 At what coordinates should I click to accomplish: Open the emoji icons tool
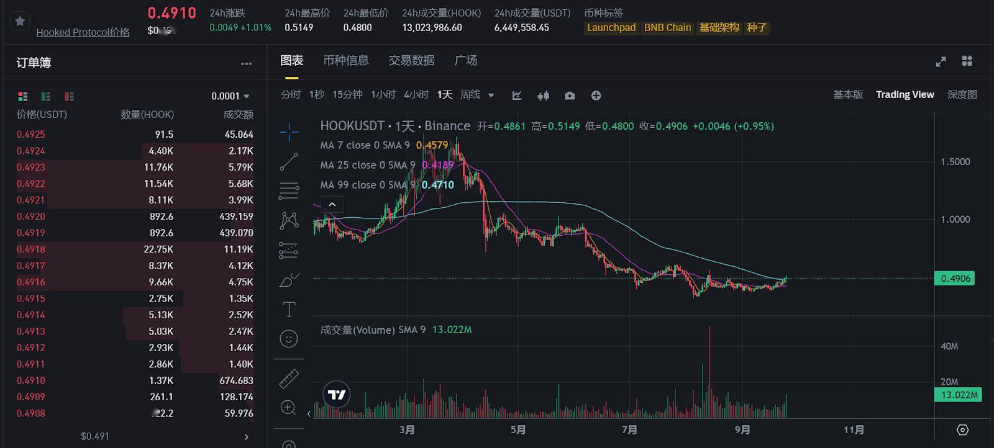[x=289, y=339]
